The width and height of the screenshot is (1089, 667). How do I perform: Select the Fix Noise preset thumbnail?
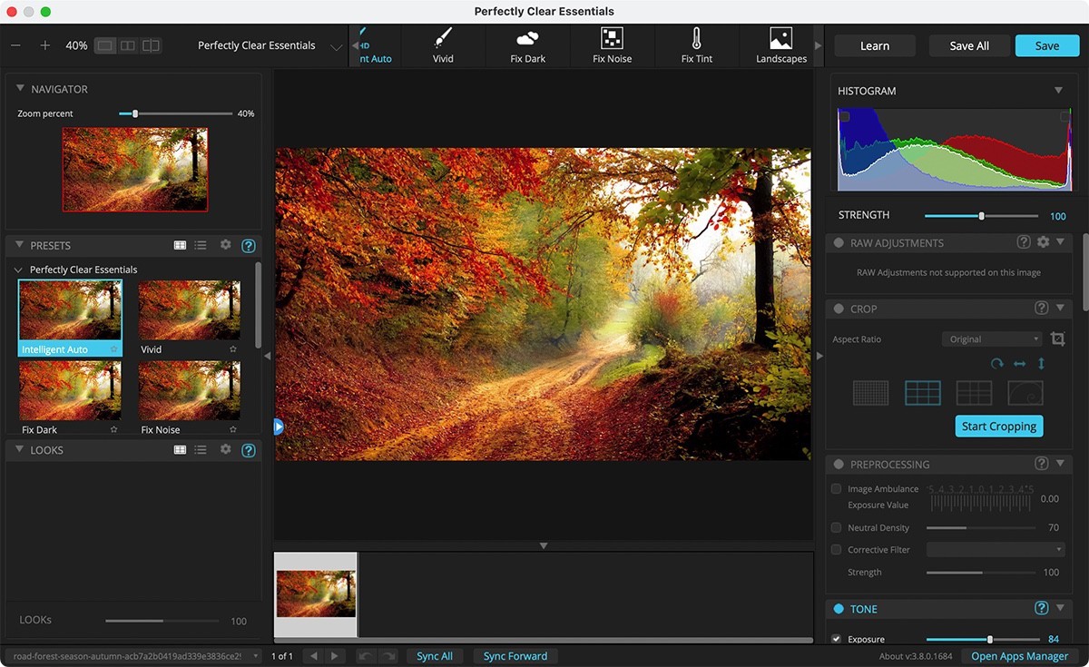click(189, 391)
